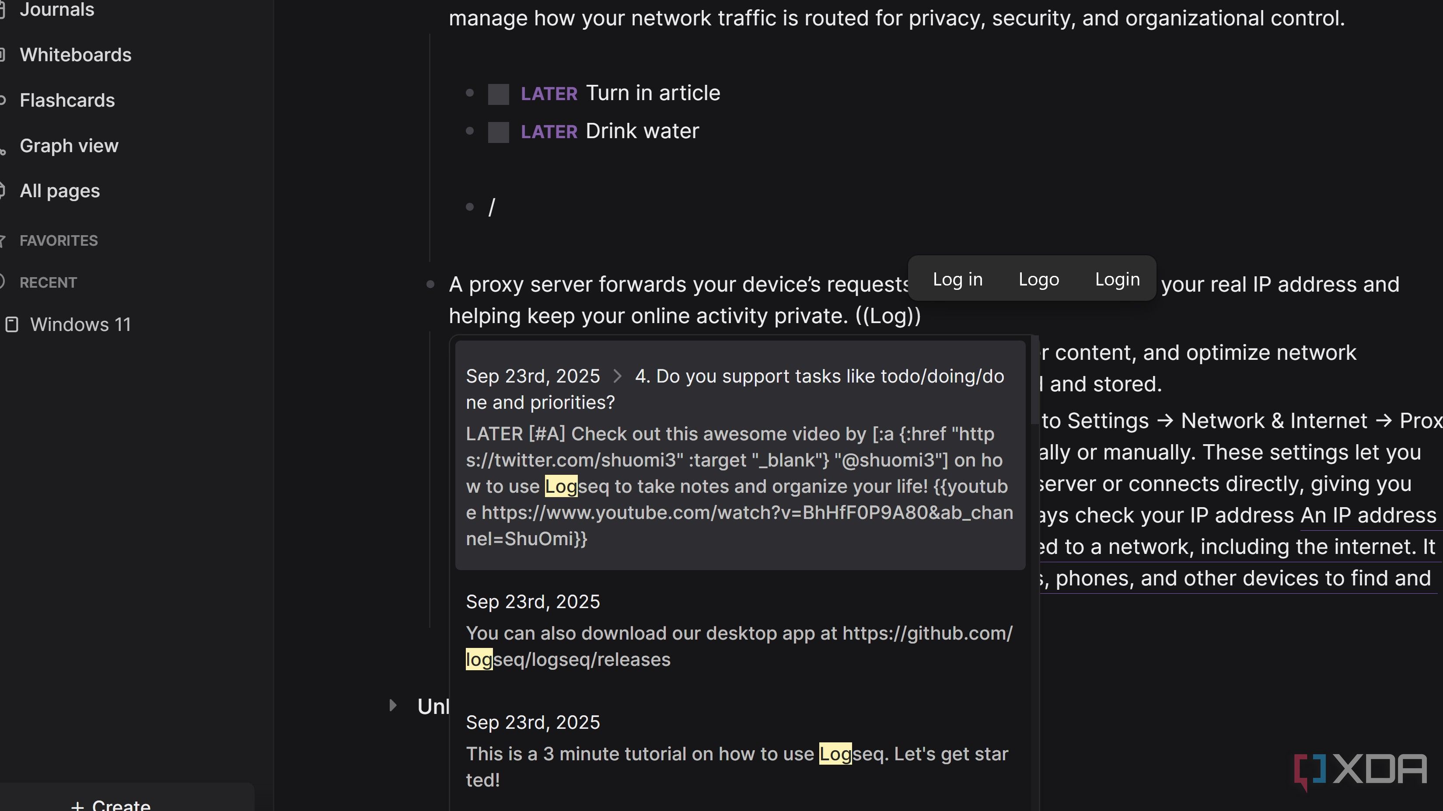The height and width of the screenshot is (811, 1443).
Task: Open the All pages list
Action: [59, 191]
